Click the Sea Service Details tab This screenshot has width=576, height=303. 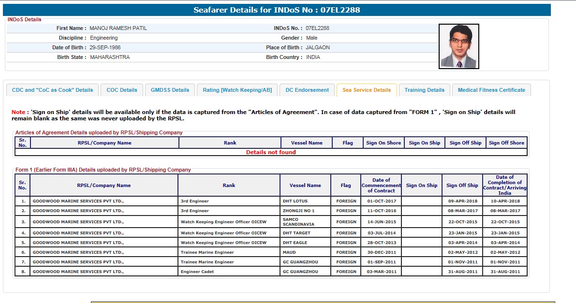pos(367,90)
